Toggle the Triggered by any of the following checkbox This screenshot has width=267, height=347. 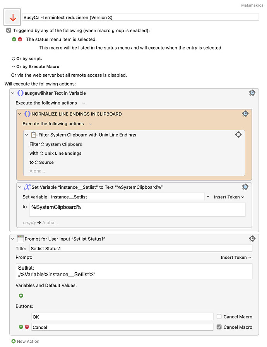point(9,30)
